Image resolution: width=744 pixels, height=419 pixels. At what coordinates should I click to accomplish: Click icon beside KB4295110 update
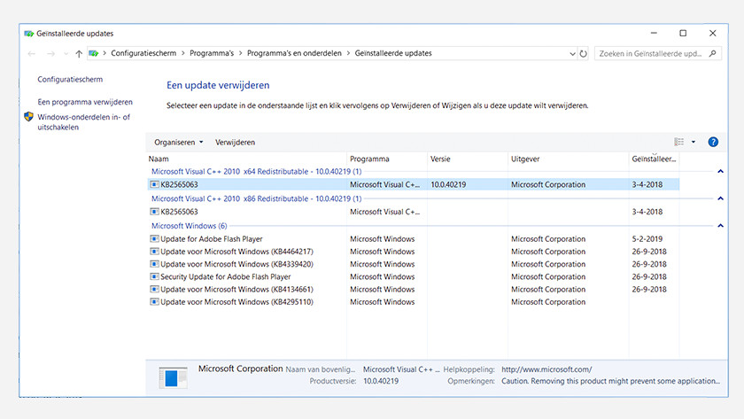[x=154, y=302]
